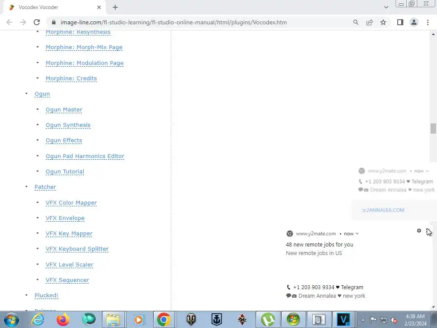Open VFX Sequencer link
This screenshot has height=328, width=437.
[67, 280]
